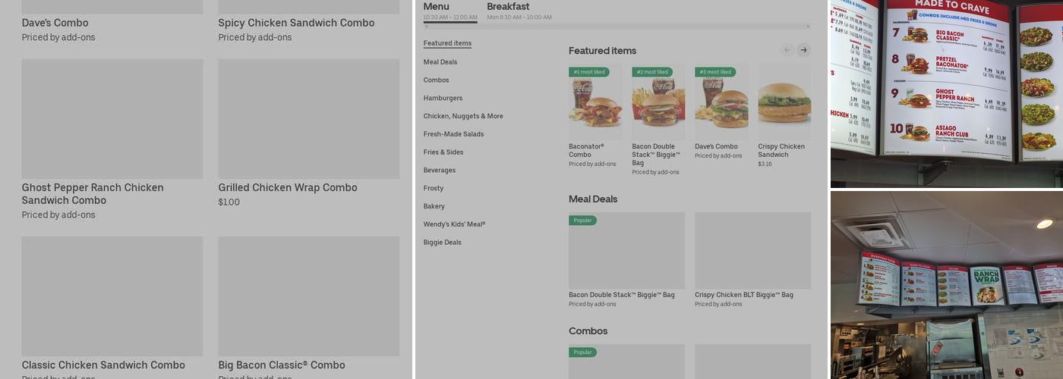Select Biggie Deals from the category list
The height and width of the screenshot is (379, 1063).
442,243
